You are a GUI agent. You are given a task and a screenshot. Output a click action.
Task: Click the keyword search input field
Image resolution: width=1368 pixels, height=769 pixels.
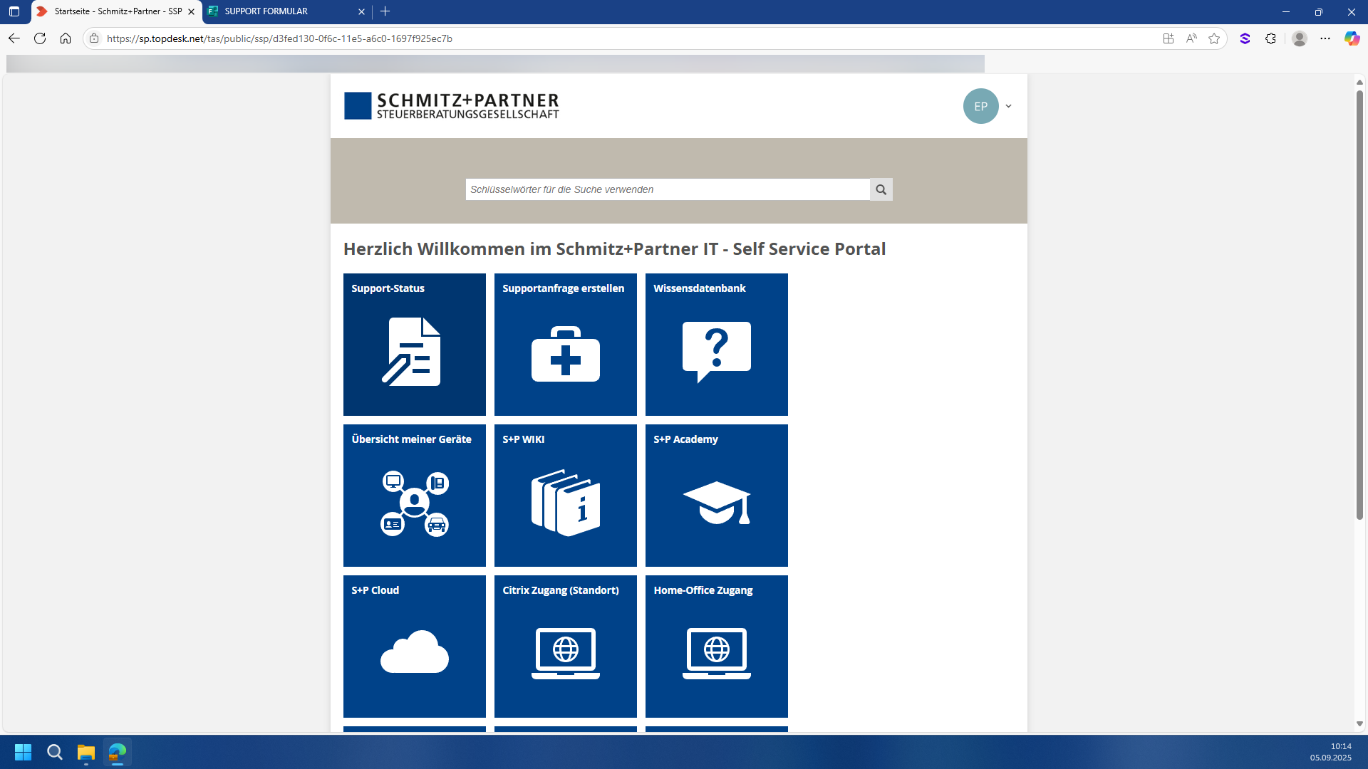coord(667,189)
